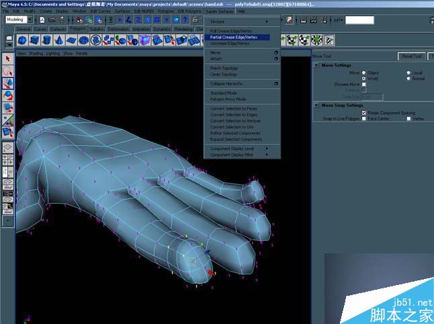434x324 pixels.
Task: Choose Polygon Proxy Mode menu item
Action: coord(228,99)
